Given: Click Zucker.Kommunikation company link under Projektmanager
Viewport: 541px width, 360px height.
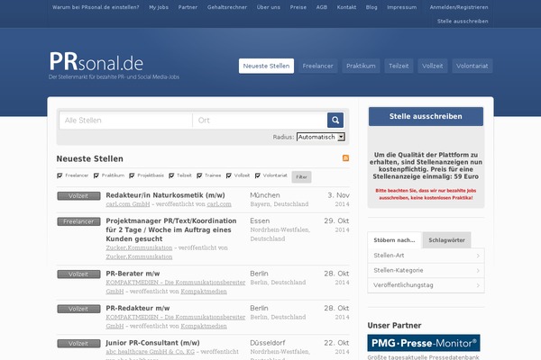Looking at the screenshot, I should coord(139,247).
